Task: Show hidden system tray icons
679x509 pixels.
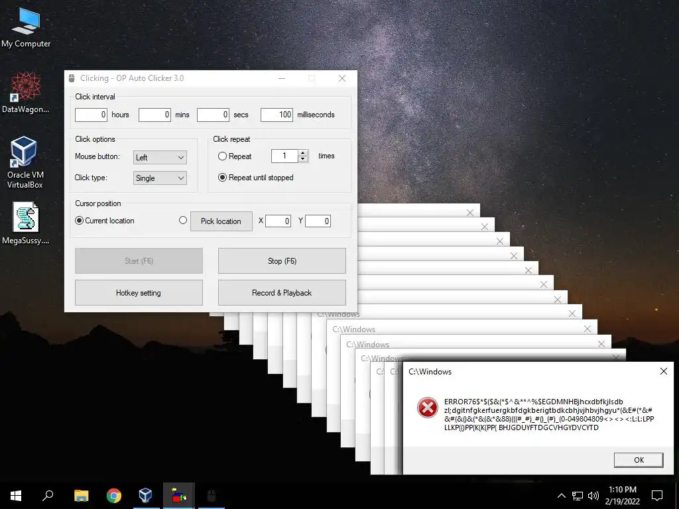Action: click(x=561, y=496)
